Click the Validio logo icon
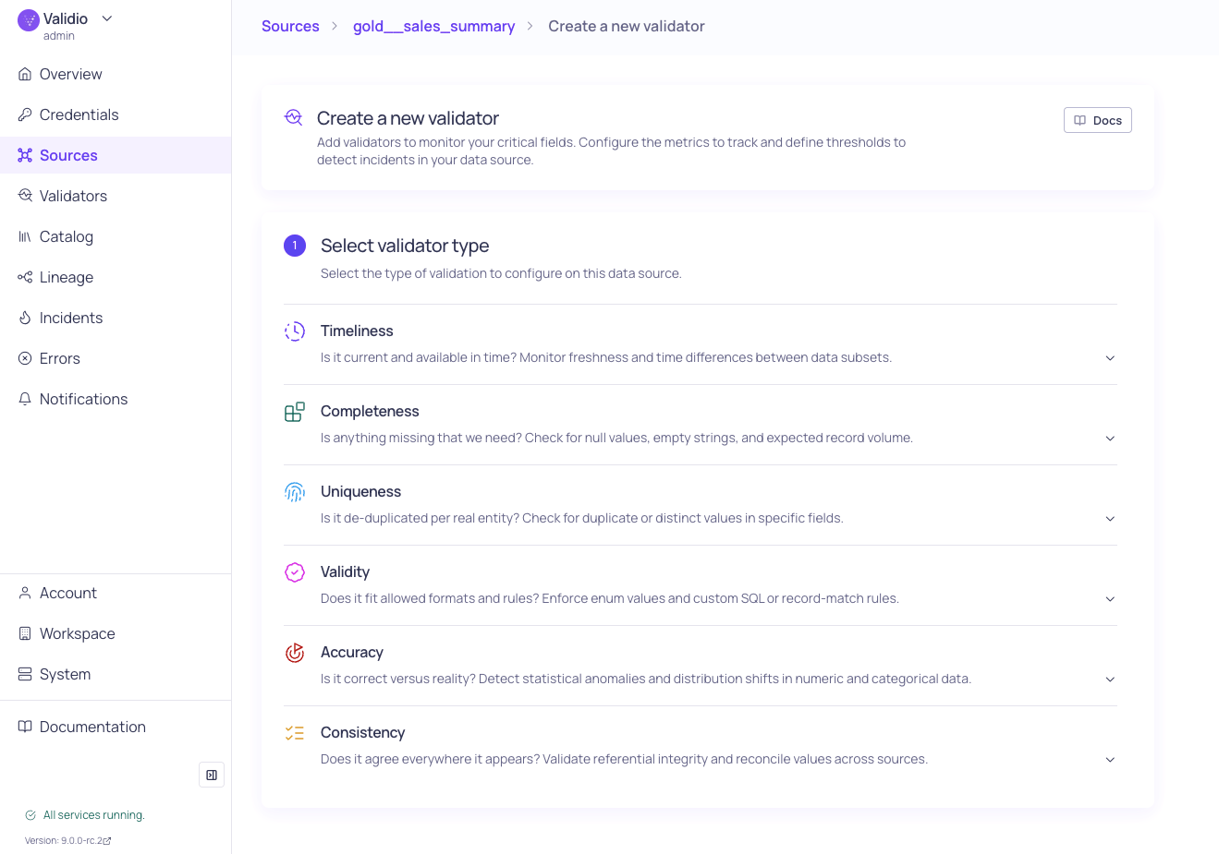 coord(29,19)
